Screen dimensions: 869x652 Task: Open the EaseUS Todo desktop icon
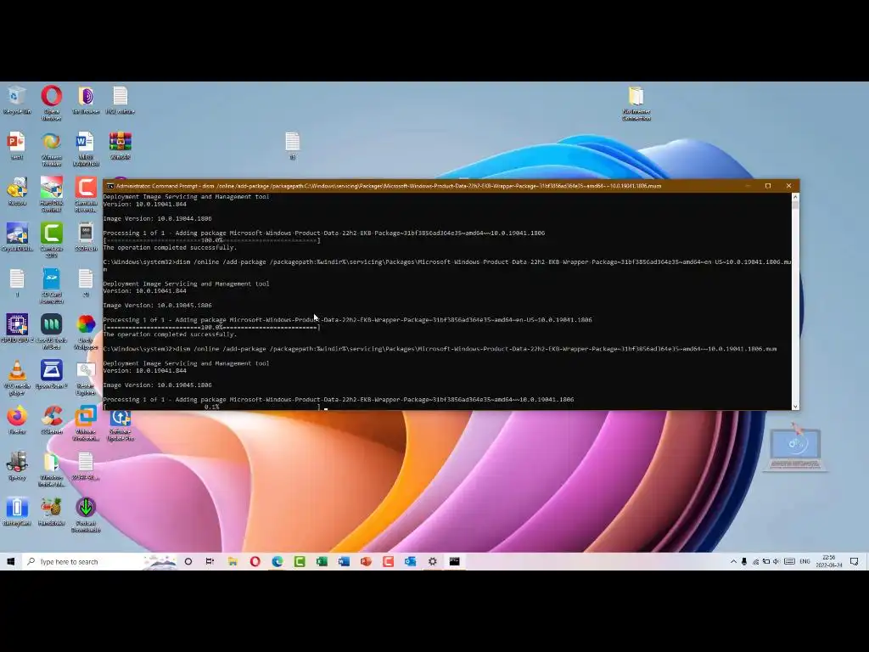[52, 332]
